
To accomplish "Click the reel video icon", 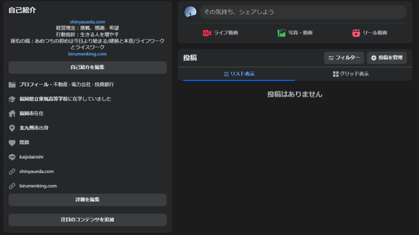I will 356,33.
